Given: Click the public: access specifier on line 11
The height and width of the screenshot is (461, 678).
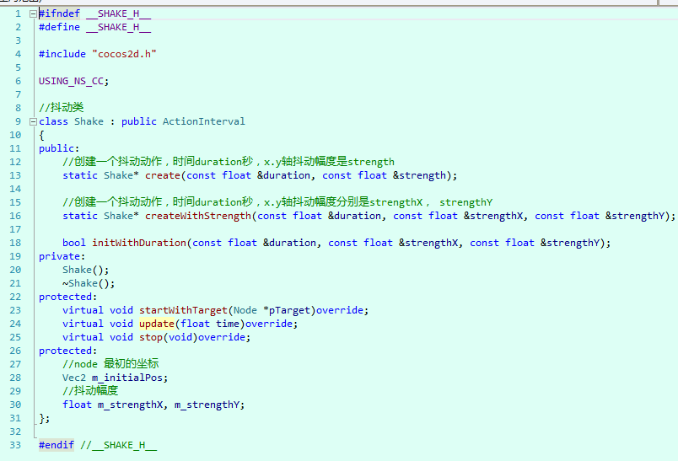Looking at the screenshot, I should pos(59,148).
